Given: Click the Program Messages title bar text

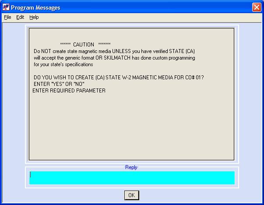Looking at the screenshot, I should pyautogui.click(x=35, y=7).
